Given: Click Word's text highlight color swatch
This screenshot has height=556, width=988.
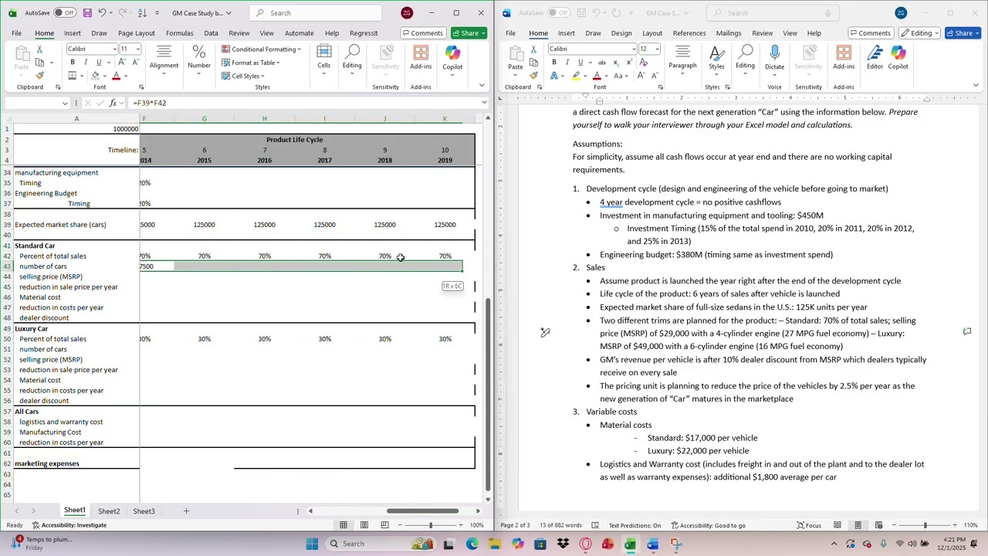Looking at the screenshot, I should (x=576, y=76).
